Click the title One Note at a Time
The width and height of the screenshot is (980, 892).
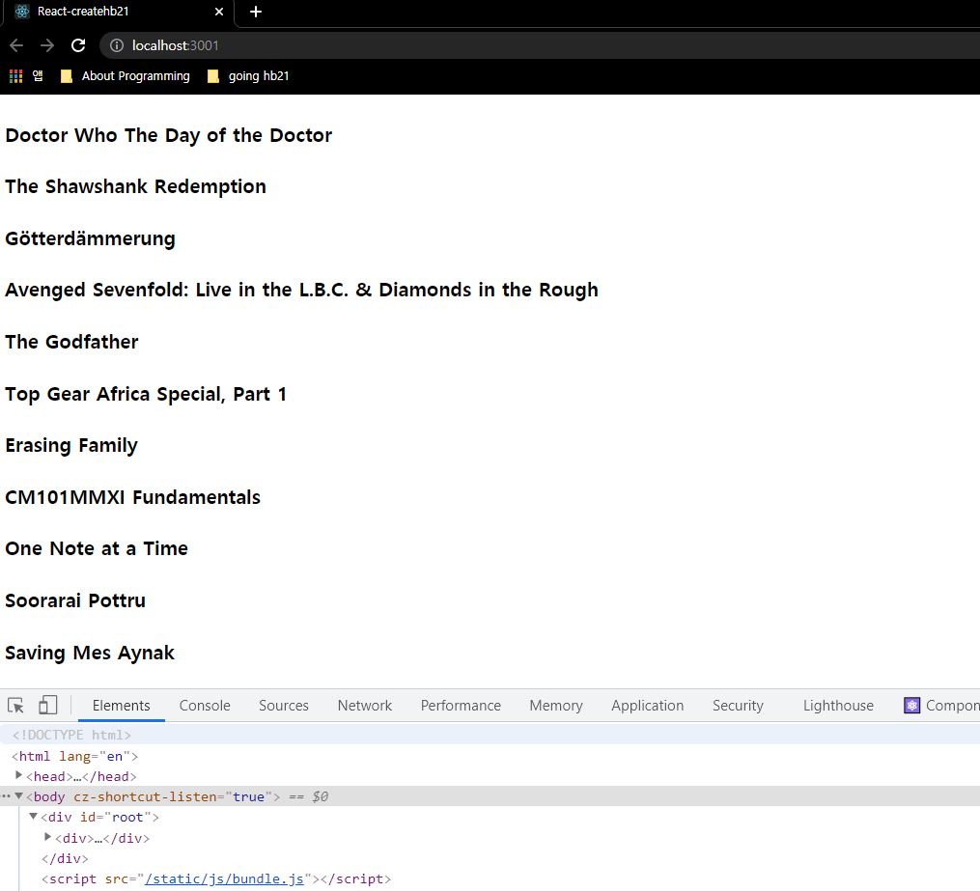97,548
